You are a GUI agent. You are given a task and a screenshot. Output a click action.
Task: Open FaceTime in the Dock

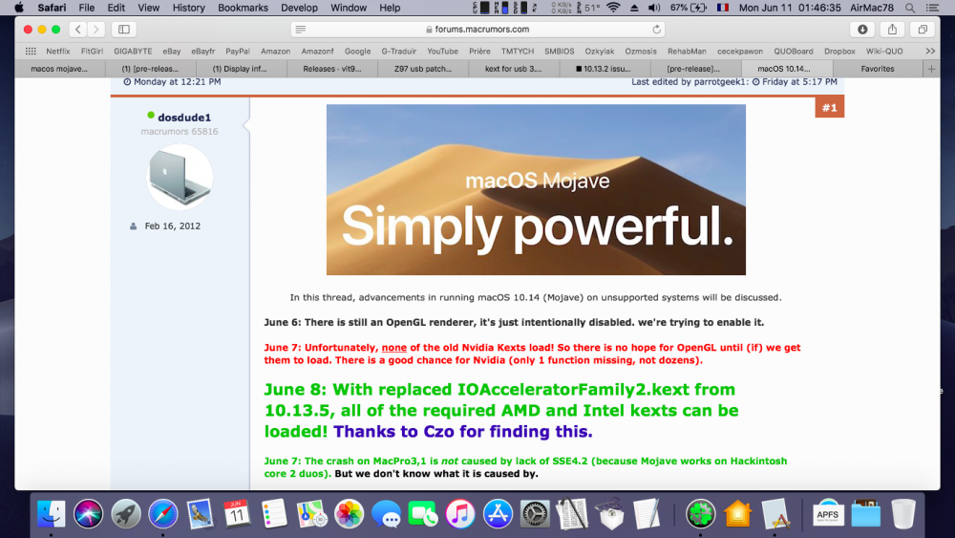coord(423,513)
